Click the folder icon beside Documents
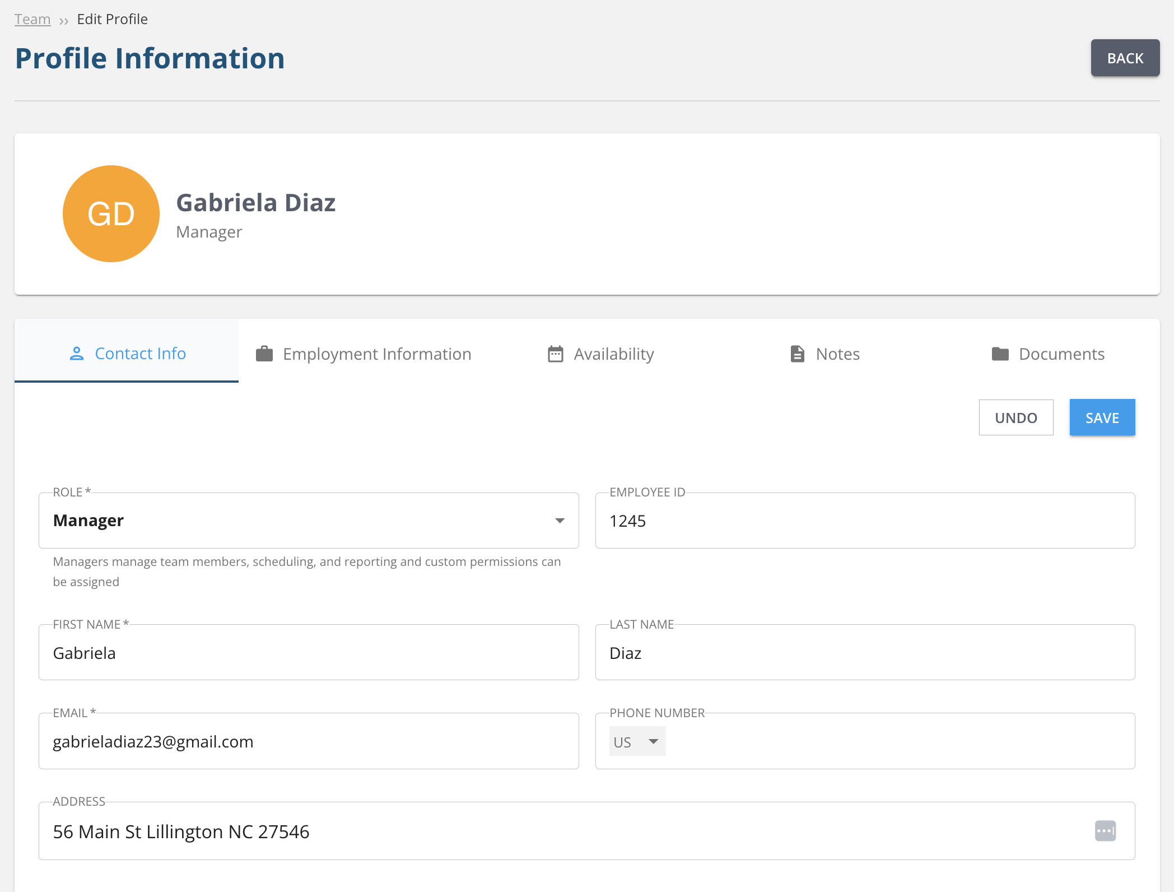Screen dimensions: 1174x892 pos(1000,354)
